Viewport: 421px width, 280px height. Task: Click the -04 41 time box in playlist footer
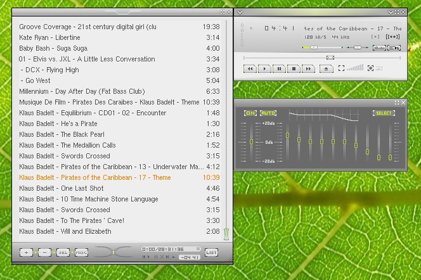tap(190, 257)
